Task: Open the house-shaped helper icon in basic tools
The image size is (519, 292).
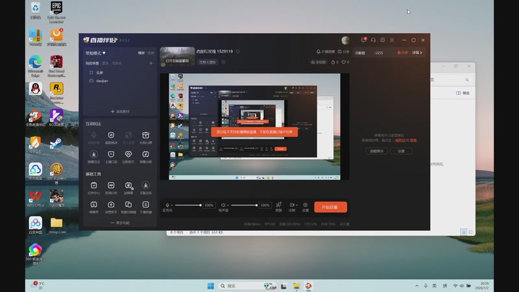Action: click(111, 204)
